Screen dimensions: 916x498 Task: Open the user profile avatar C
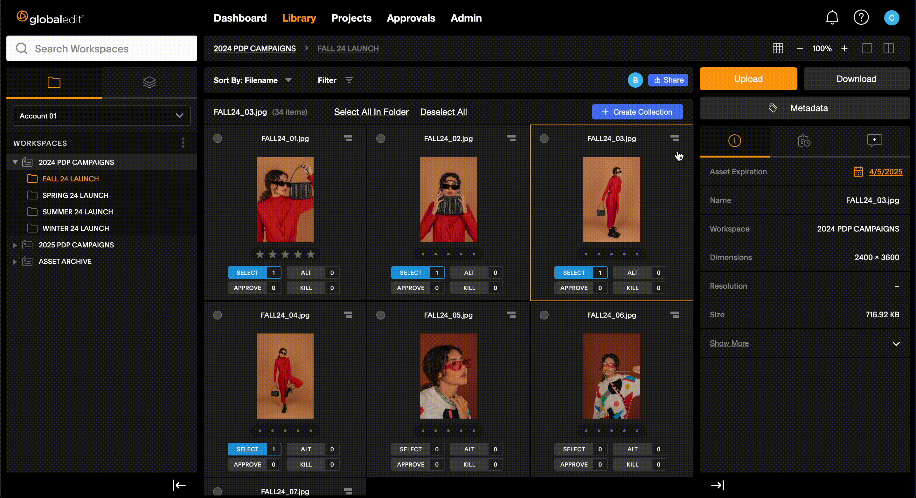892,18
